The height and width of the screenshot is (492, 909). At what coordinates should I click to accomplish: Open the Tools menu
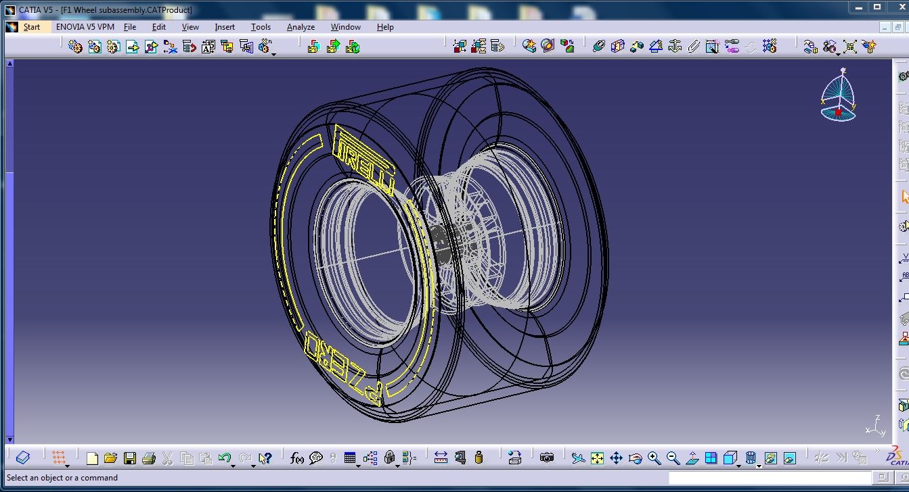click(261, 27)
